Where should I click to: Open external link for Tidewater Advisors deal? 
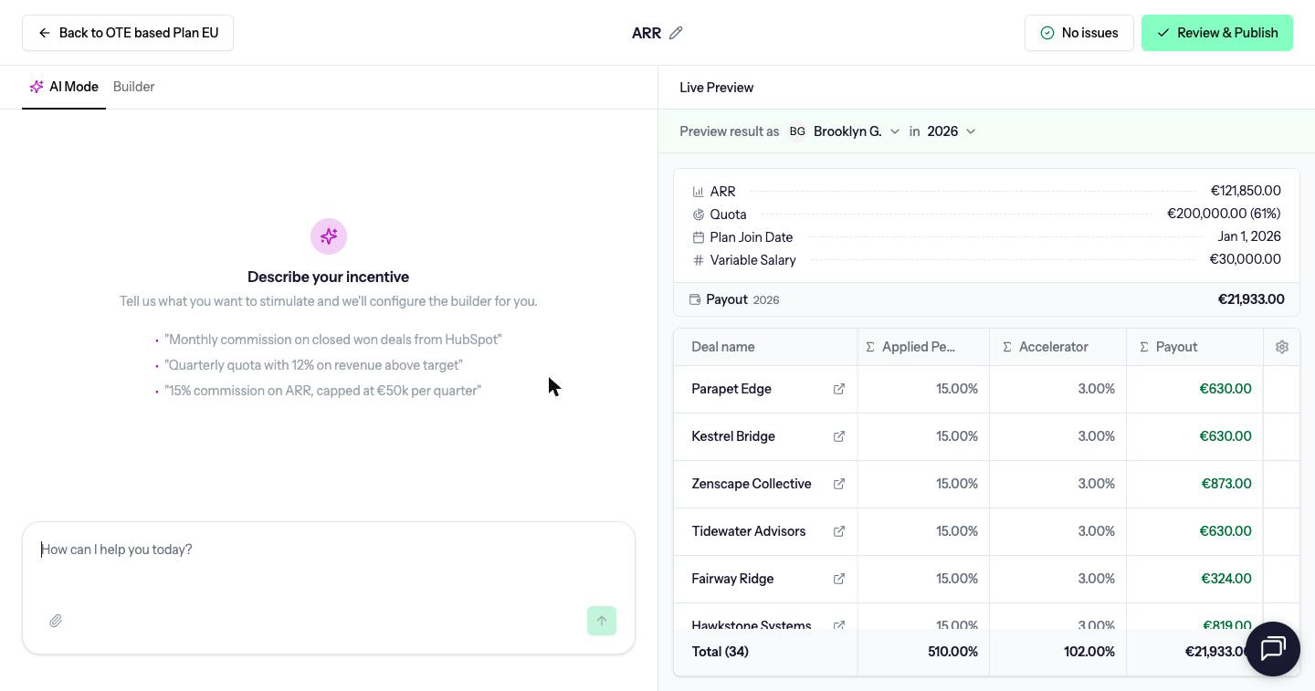(x=839, y=531)
